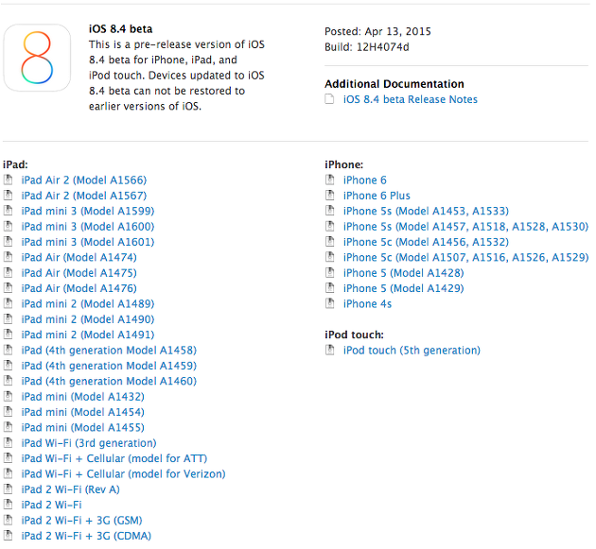Open iPad Wi-Fi + Cellular Verizon link
This screenshot has height=549, width=596.
click(x=124, y=473)
